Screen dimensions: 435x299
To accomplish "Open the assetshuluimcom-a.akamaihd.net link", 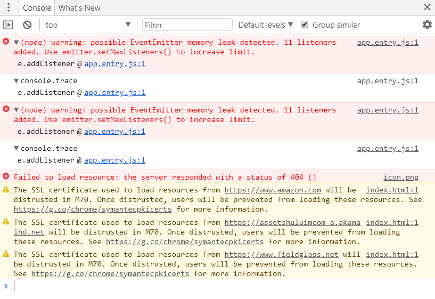I will (x=292, y=222).
